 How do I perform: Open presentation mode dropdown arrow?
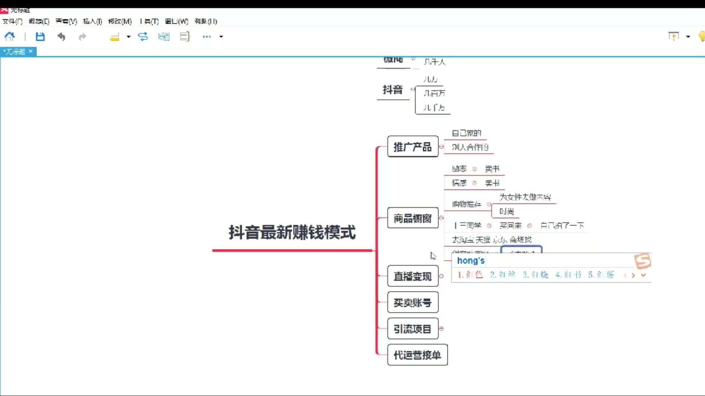[688, 37]
